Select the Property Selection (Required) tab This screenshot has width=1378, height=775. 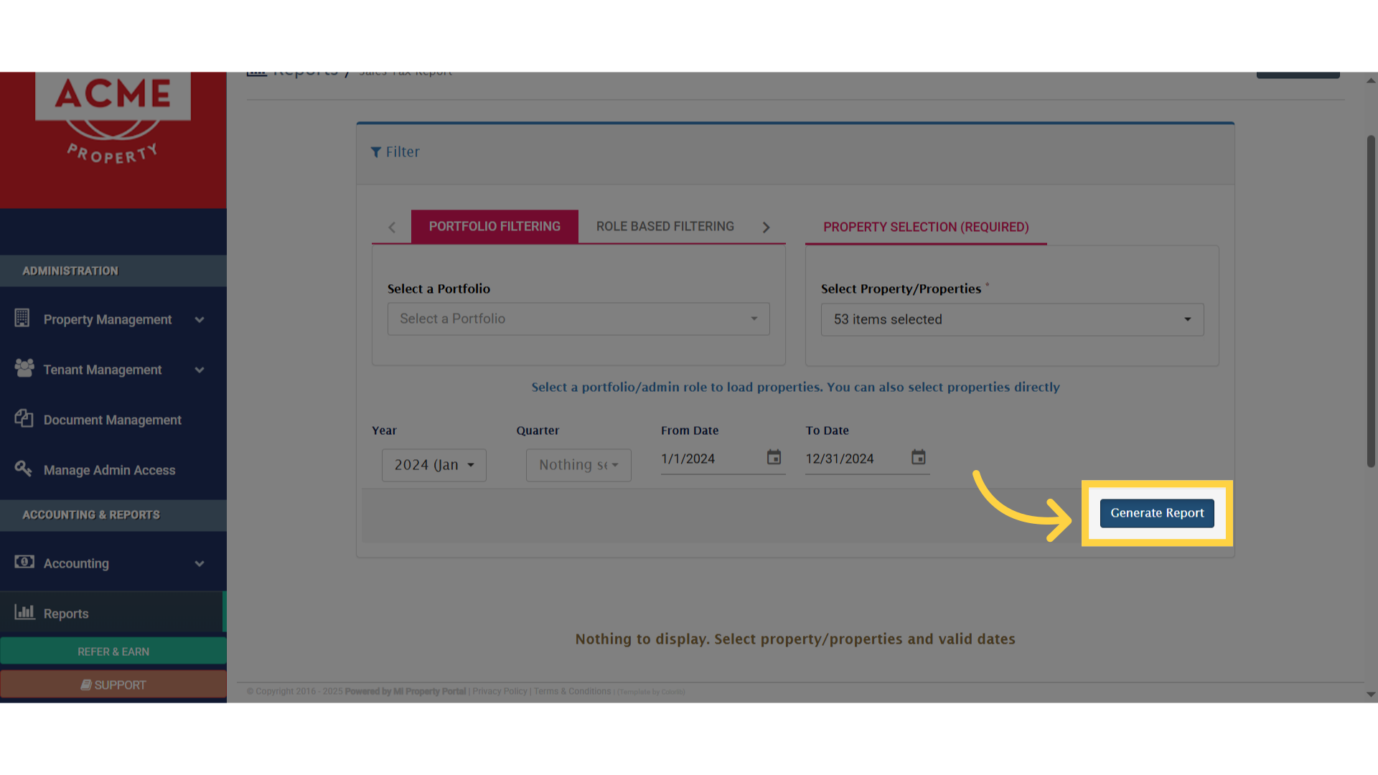pos(926,227)
